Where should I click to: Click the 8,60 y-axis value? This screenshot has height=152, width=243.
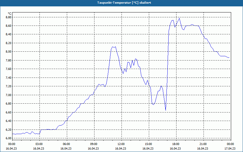tap(9, 26)
